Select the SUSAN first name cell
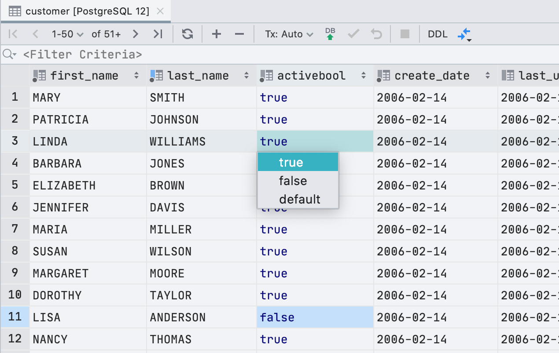This screenshot has width=559, height=353. pos(88,251)
